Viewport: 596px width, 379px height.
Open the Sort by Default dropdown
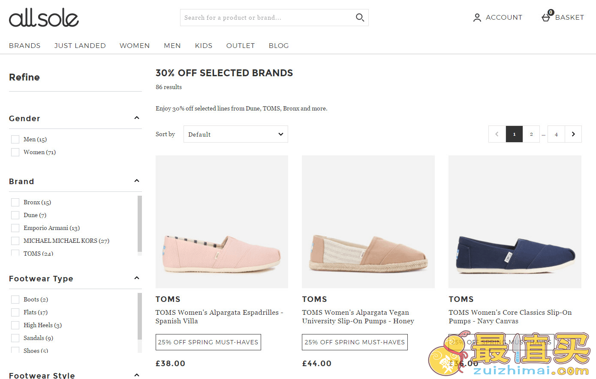point(235,134)
